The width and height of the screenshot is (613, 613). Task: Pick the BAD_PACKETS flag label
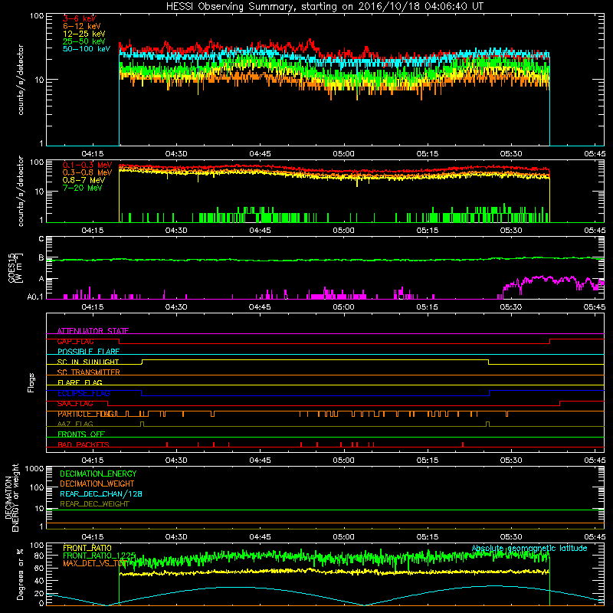tap(84, 444)
